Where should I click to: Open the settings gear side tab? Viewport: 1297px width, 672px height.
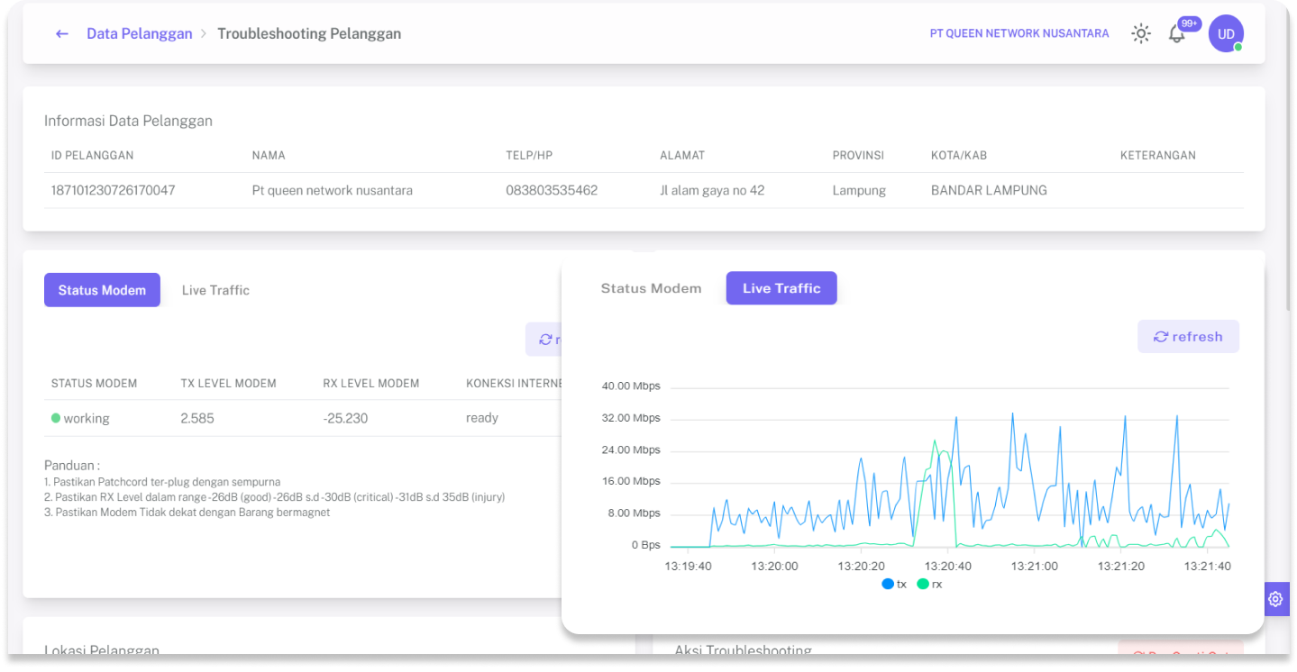point(1275,599)
